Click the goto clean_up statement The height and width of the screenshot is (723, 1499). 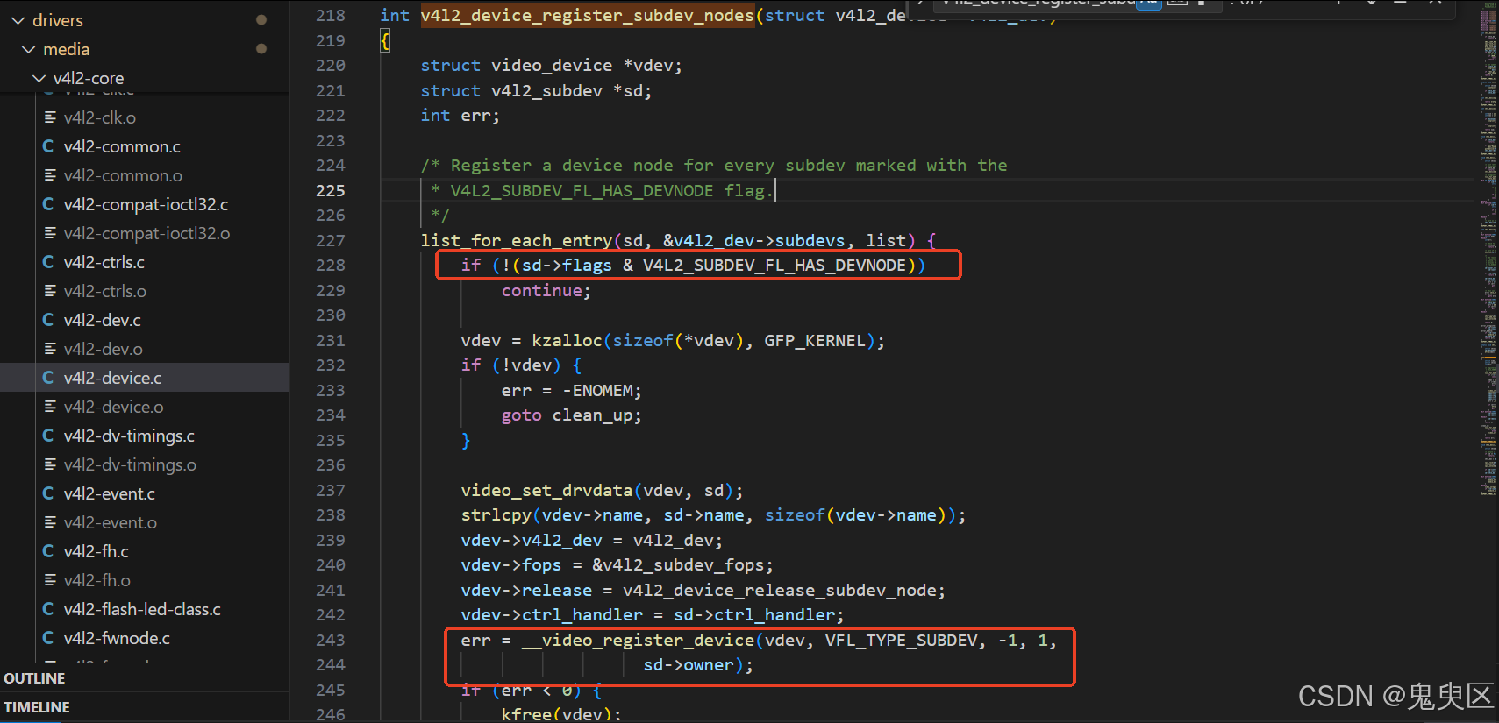[571, 415]
